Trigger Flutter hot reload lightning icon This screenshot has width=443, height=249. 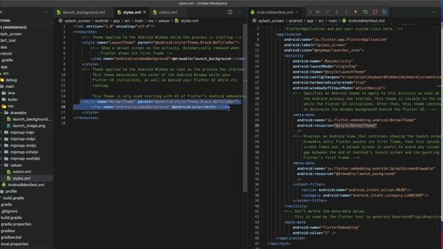[356, 12]
